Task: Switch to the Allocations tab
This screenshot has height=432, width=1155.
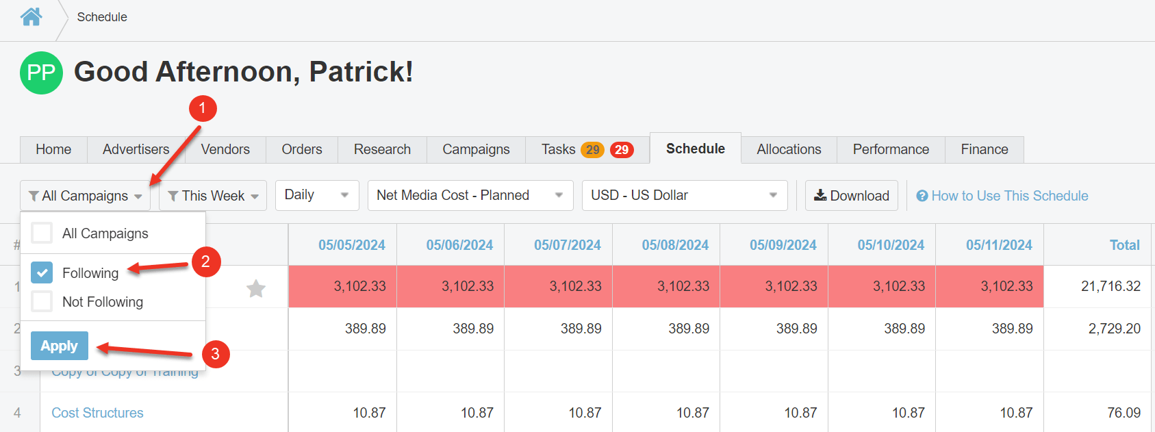Action: click(789, 149)
